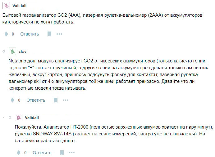Bookmark zlov's comment
Viewport: 215px width, 157px height.
[56, 100]
